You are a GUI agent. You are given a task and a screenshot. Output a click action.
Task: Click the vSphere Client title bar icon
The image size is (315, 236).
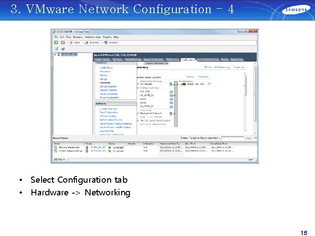point(54,32)
